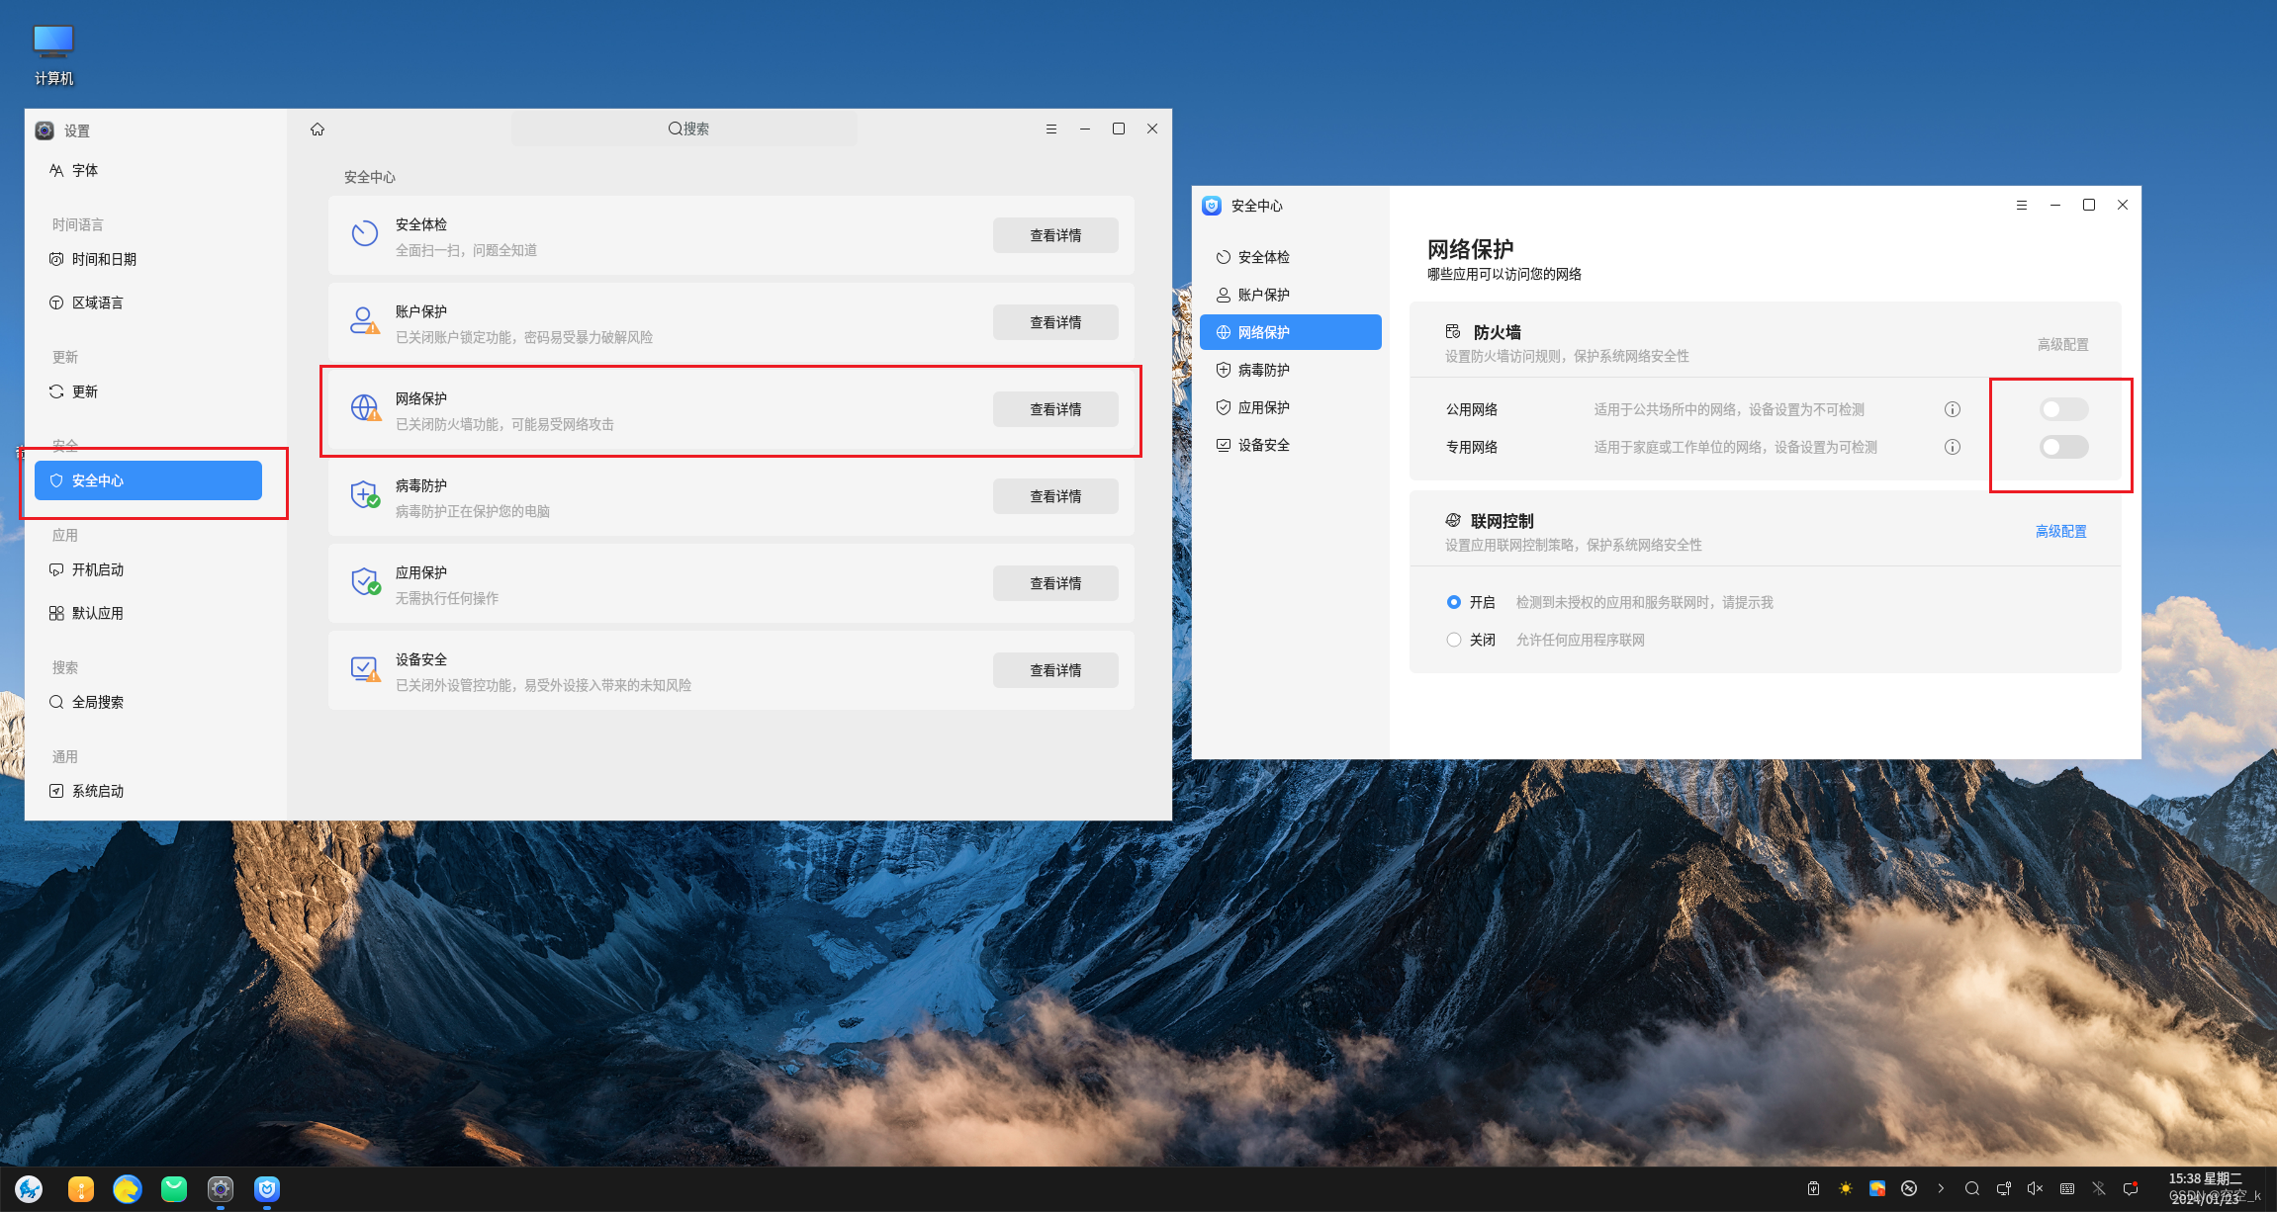Viewport: 2277px width, 1212px height.
Task: Select the 关闭 radio for 联网控制
Action: coord(1453,640)
